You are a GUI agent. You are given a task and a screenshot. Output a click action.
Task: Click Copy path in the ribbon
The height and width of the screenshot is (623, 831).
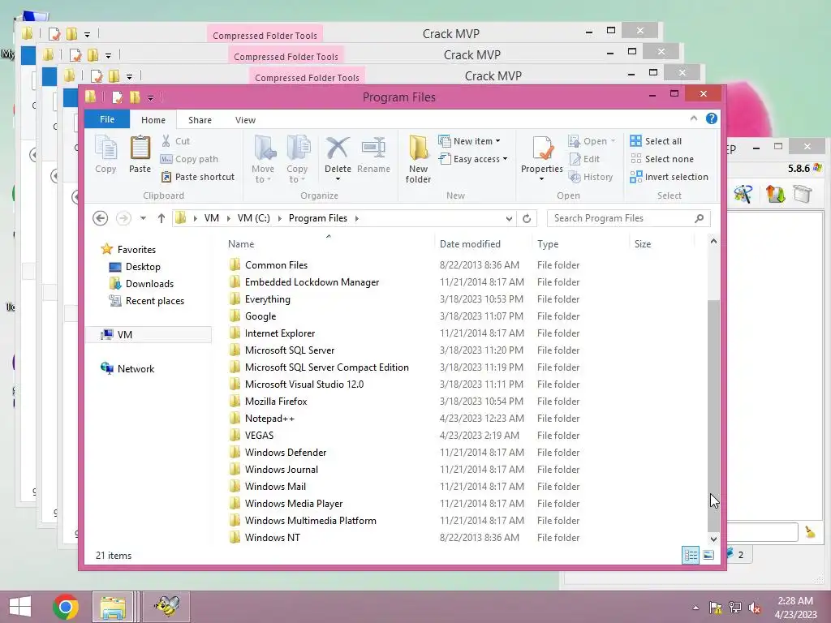189,159
